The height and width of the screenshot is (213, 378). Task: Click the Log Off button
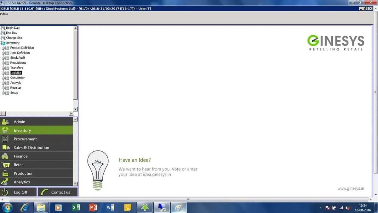click(18, 192)
